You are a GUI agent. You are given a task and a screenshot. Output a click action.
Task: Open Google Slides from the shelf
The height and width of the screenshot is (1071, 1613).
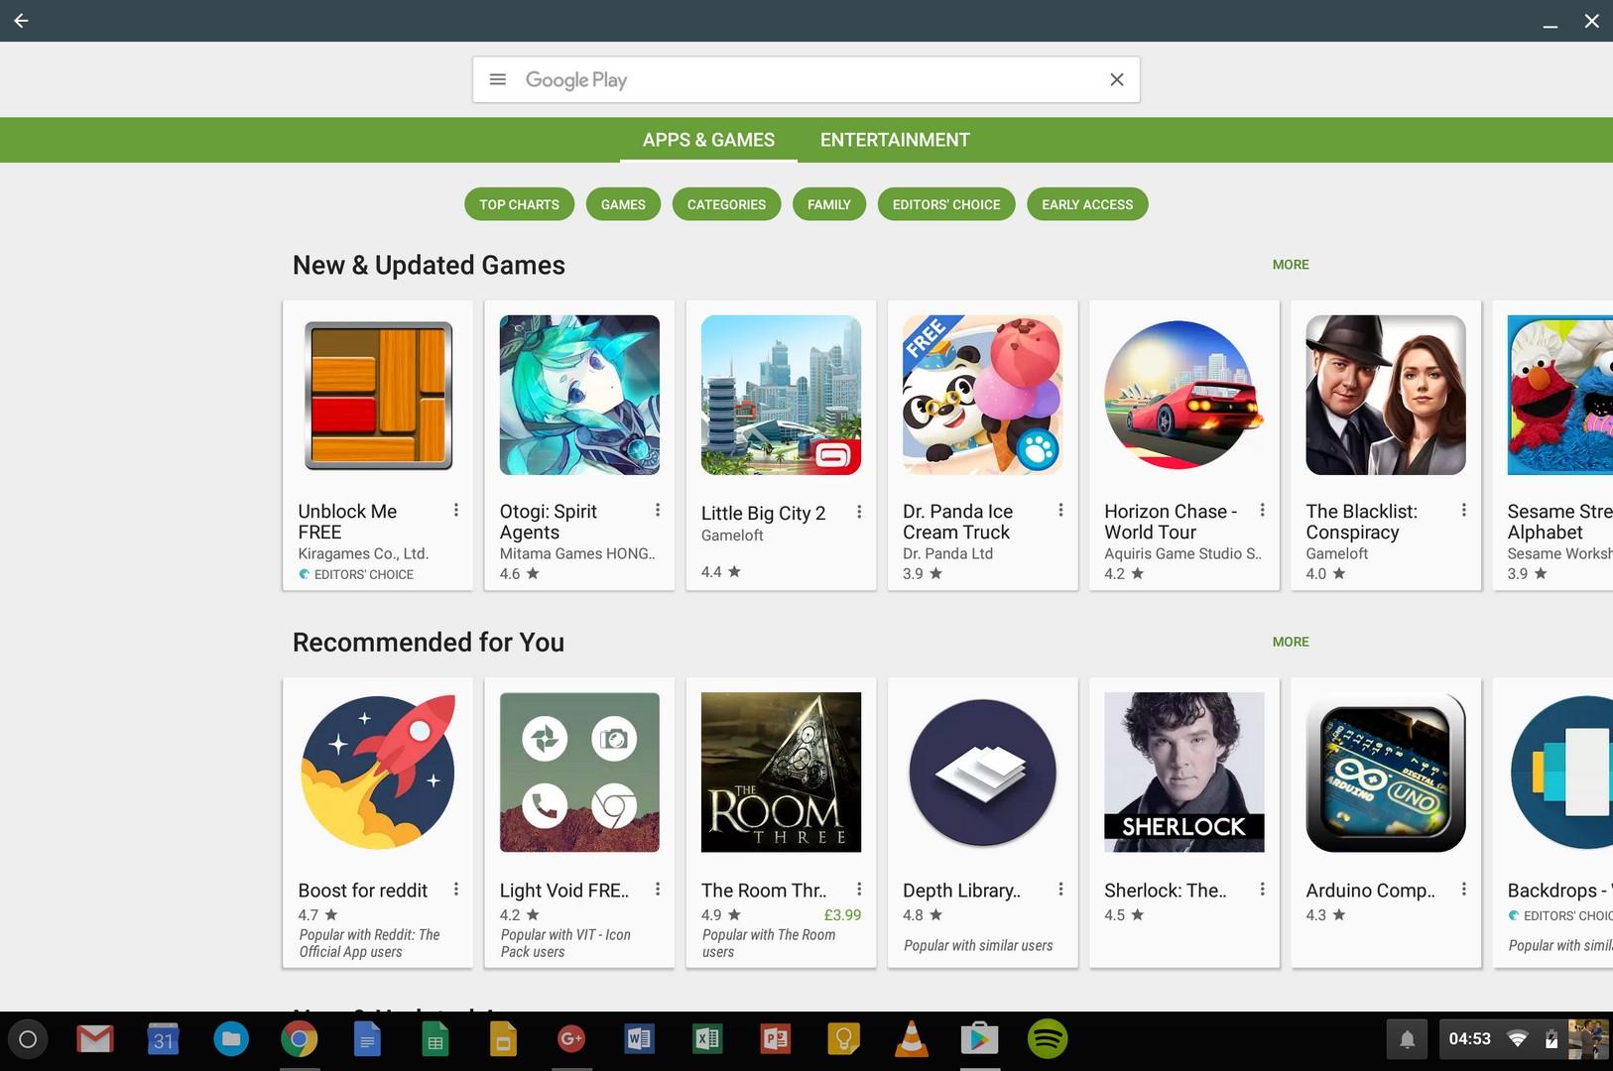pyautogui.click(x=503, y=1039)
